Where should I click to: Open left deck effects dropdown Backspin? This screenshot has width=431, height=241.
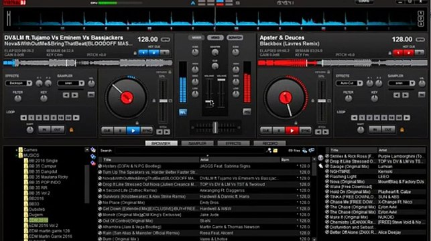[18, 83]
